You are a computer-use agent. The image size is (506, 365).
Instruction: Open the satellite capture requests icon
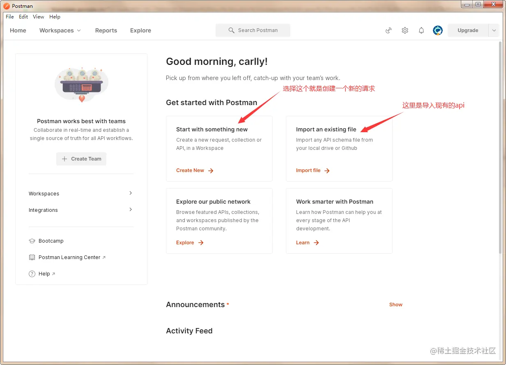[389, 30]
